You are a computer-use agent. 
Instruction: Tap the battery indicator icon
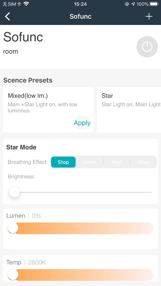[x=154, y=4]
